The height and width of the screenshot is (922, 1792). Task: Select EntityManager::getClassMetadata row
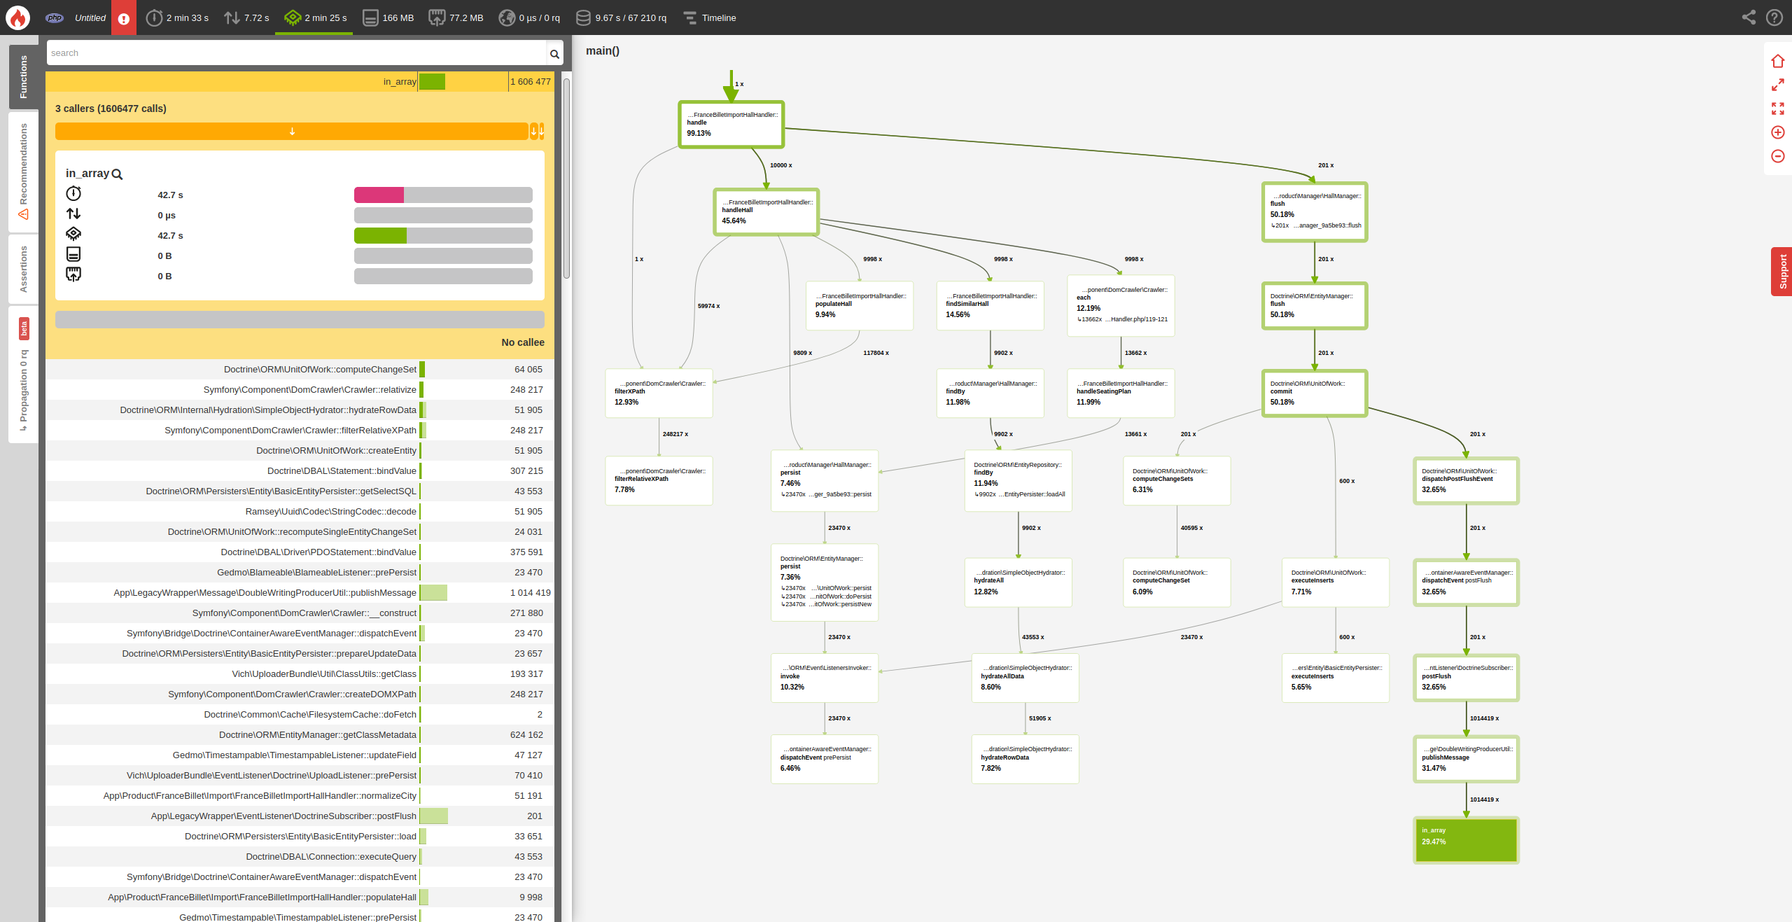pyautogui.click(x=300, y=735)
